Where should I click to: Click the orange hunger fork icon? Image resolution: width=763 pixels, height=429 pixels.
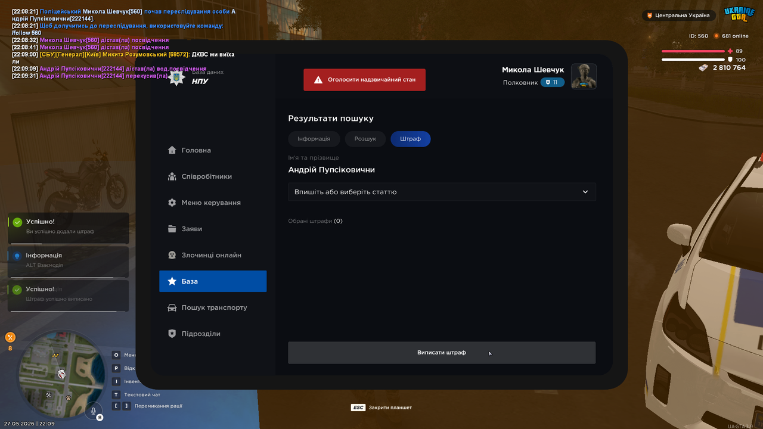click(x=10, y=337)
